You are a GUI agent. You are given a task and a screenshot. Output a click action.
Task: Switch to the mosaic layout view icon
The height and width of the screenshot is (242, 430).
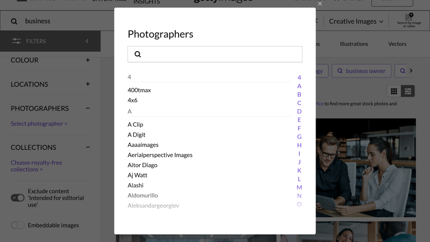pos(408,91)
